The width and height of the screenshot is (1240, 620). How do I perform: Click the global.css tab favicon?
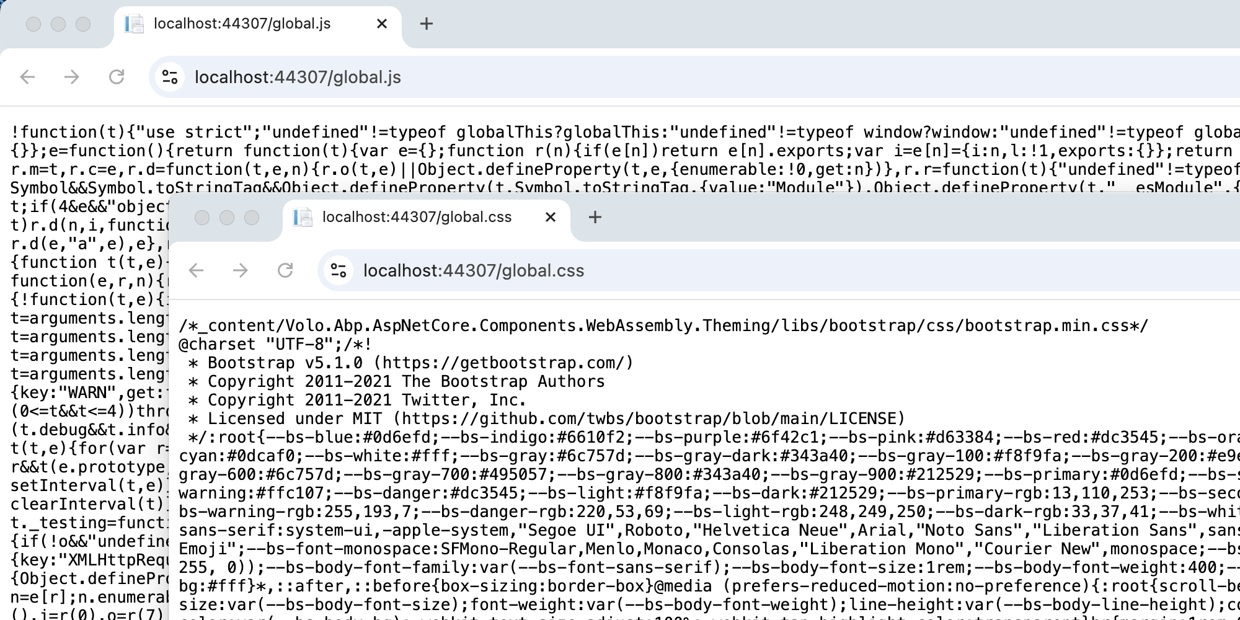point(303,217)
